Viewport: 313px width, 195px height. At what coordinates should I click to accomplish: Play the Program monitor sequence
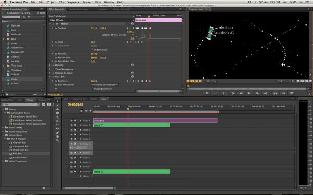(x=249, y=93)
